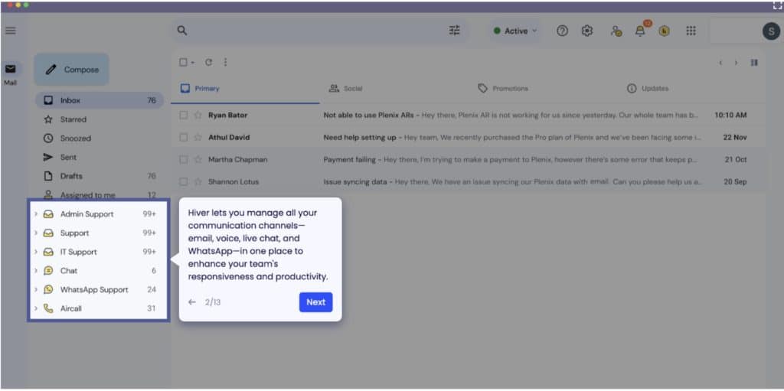Expand the Aircall channel chevron
The image size is (784, 391).
(x=36, y=308)
